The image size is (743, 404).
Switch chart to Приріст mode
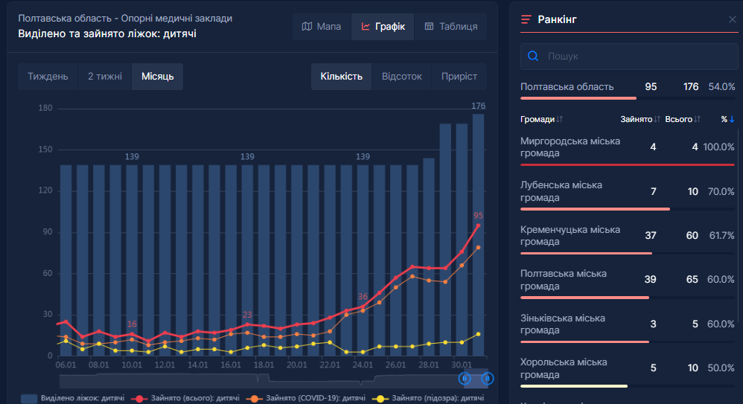click(459, 77)
